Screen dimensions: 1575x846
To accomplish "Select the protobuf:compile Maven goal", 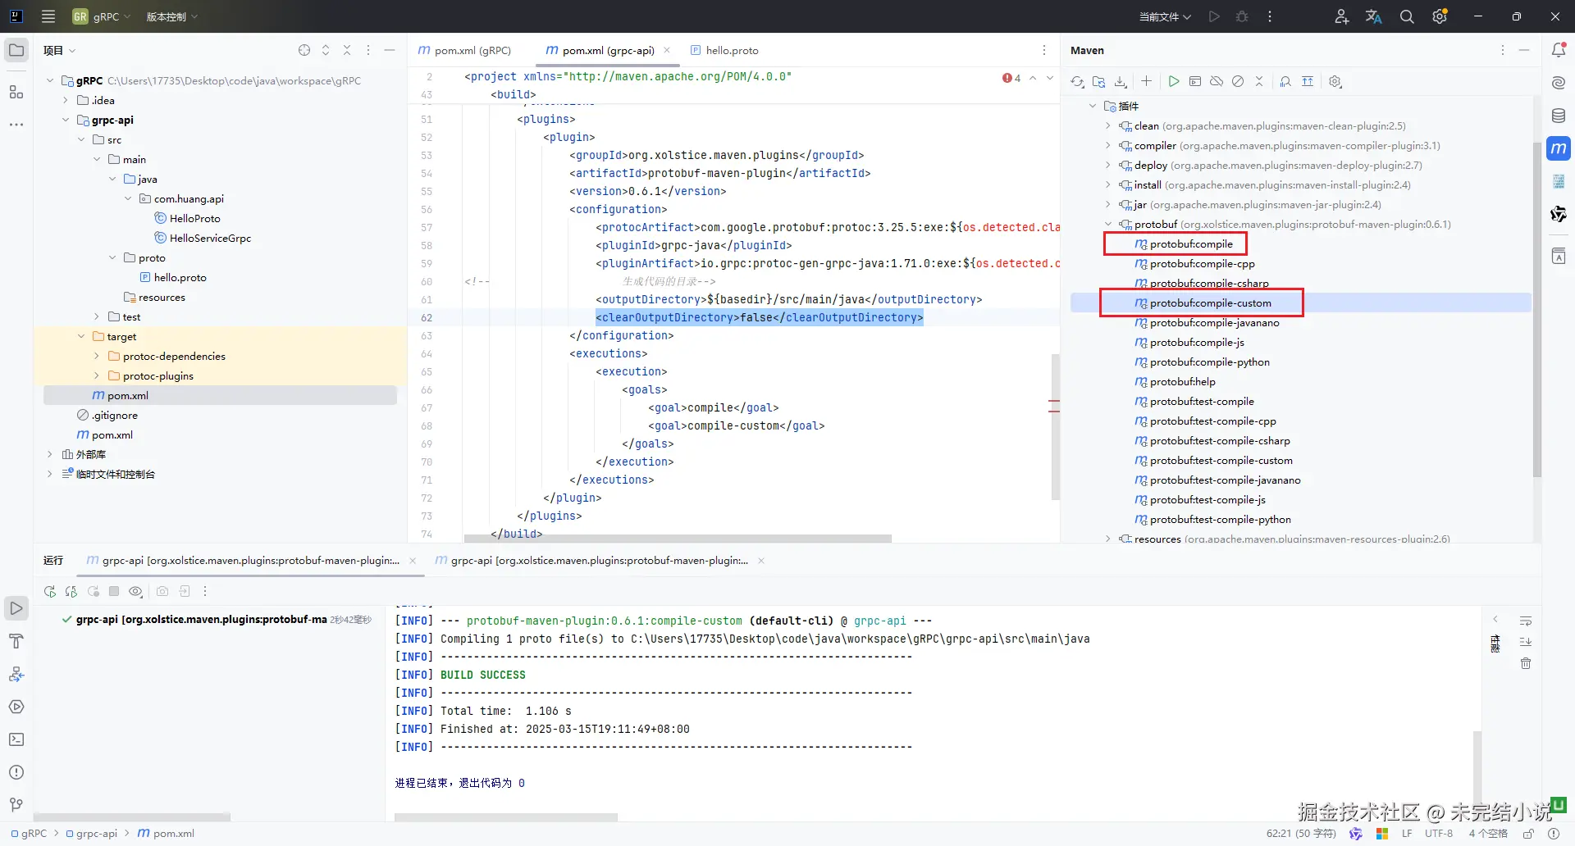I will click(1190, 243).
